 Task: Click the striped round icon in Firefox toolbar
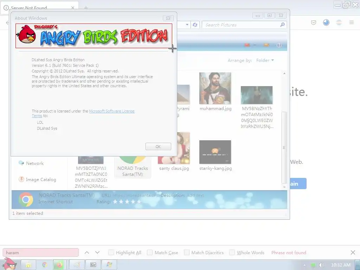click(339, 22)
